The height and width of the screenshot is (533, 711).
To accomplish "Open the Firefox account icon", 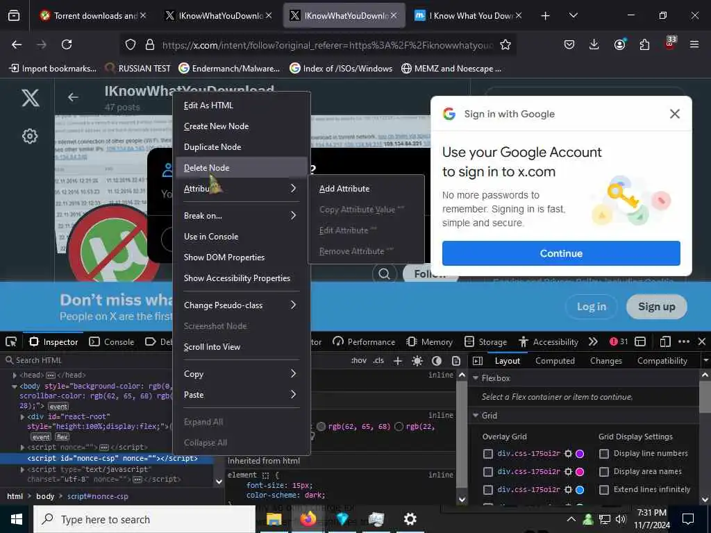I will (x=619, y=44).
